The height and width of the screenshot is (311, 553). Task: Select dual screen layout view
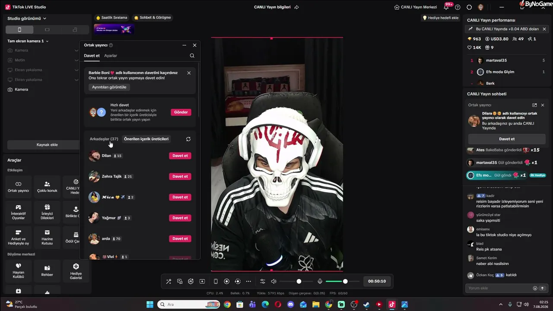(x=75, y=29)
